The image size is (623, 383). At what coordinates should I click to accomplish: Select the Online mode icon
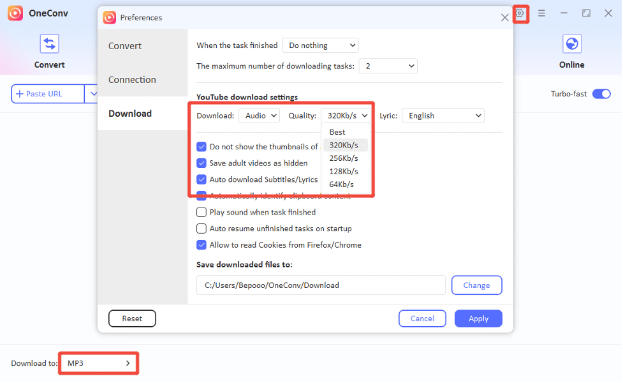(571, 43)
